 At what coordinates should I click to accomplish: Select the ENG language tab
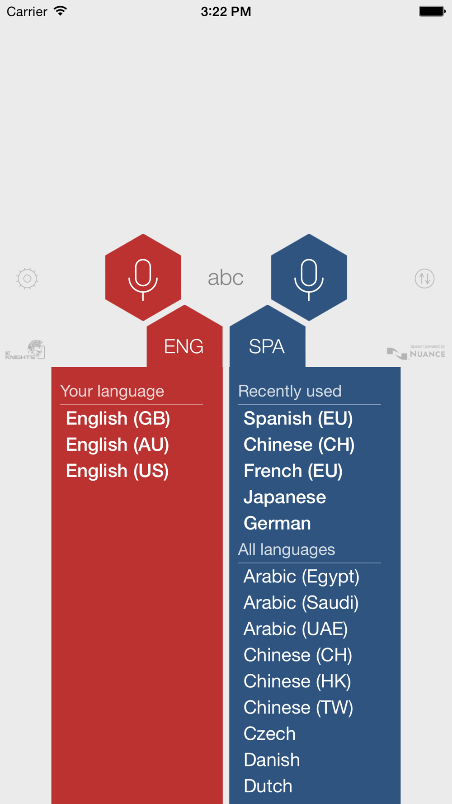(x=184, y=346)
